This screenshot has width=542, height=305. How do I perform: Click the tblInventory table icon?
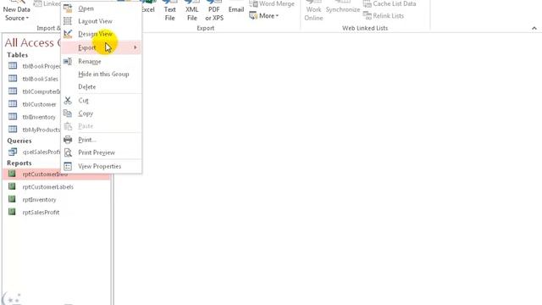point(13,117)
